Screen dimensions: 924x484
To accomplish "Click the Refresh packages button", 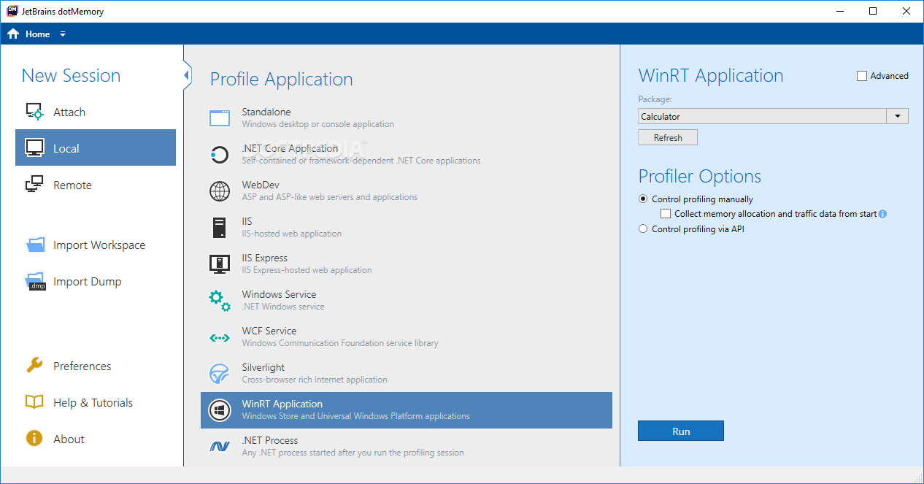I will coord(668,137).
